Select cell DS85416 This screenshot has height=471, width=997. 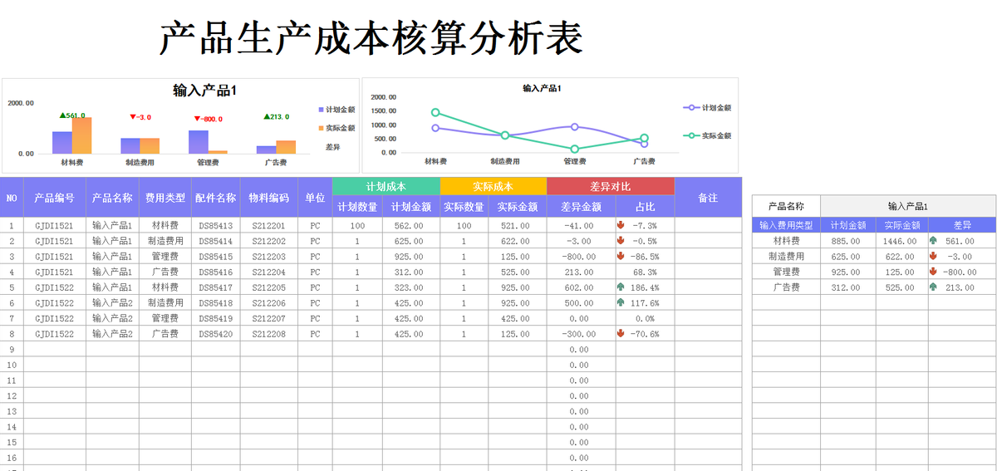[x=216, y=272]
